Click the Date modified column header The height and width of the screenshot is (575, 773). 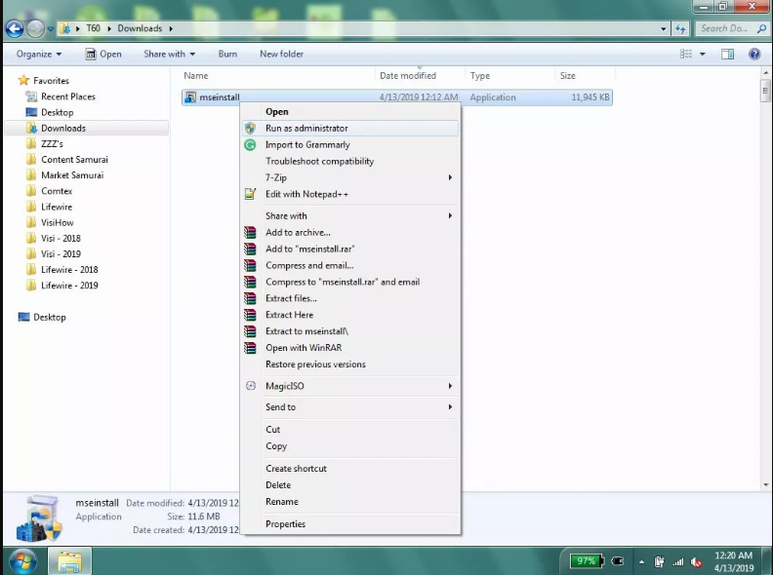coord(420,76)
